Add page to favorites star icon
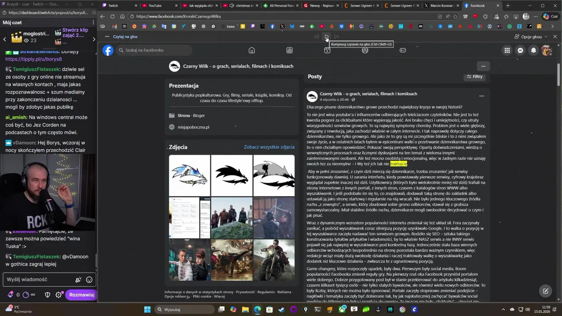The width and height of the screenshot is (562, 316). (x=455, y=16)
